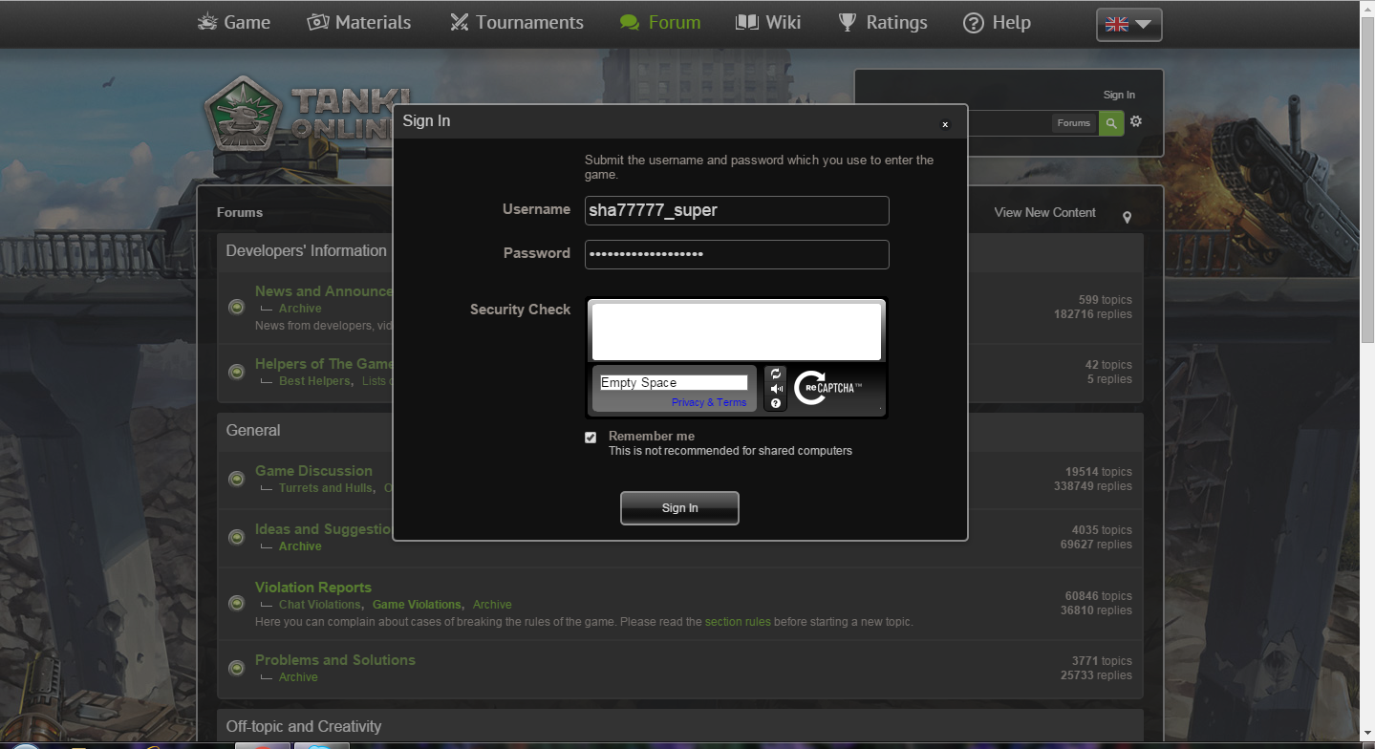Screen dimensions: 1375x749
Task: Click the Username input field
Action: [736, 210]
